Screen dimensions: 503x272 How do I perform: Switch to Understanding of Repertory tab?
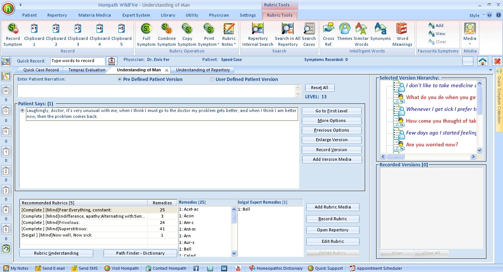(x=203, y=70)
